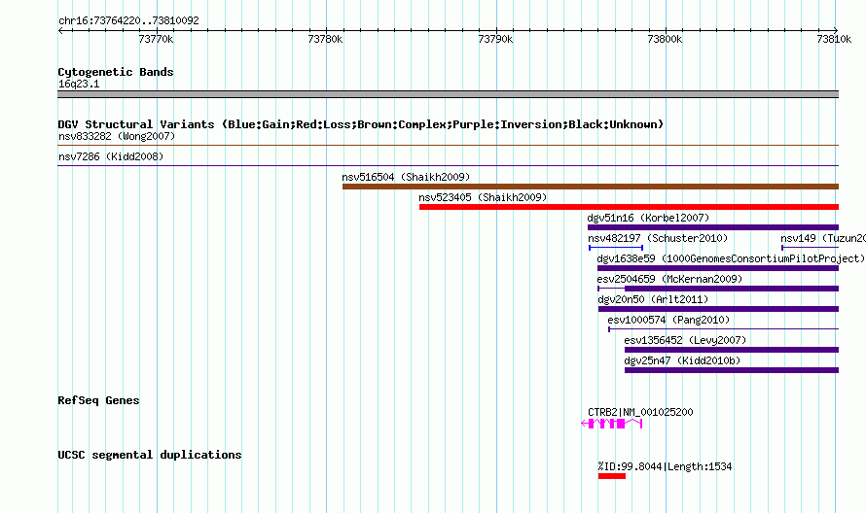Image resolution: width=866 pixels, height=513 pixels.
Task: Click the 16q23.1 band name text
Action: [79, 84]
